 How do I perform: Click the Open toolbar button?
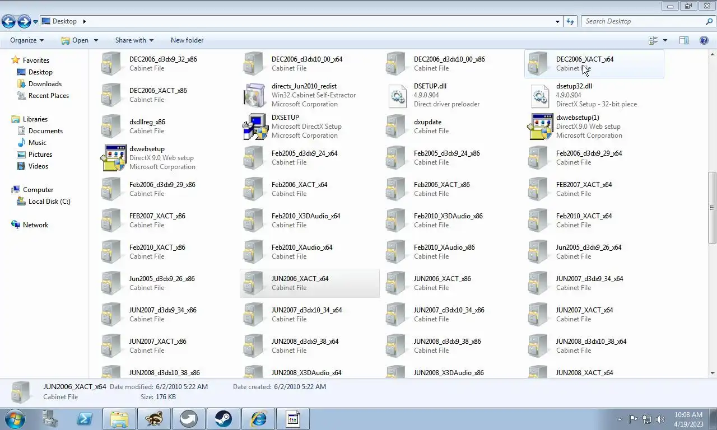point(75,40)
